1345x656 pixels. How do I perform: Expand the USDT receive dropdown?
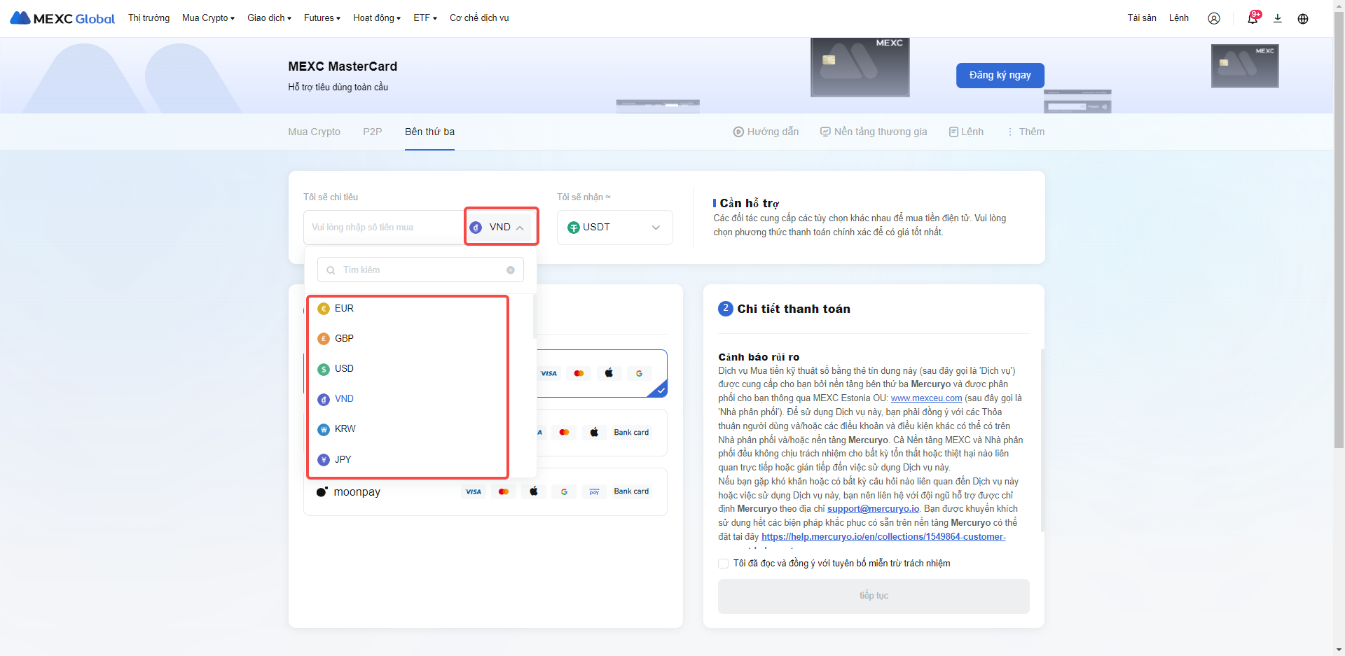pyautogui.click(x=614, y=228)
